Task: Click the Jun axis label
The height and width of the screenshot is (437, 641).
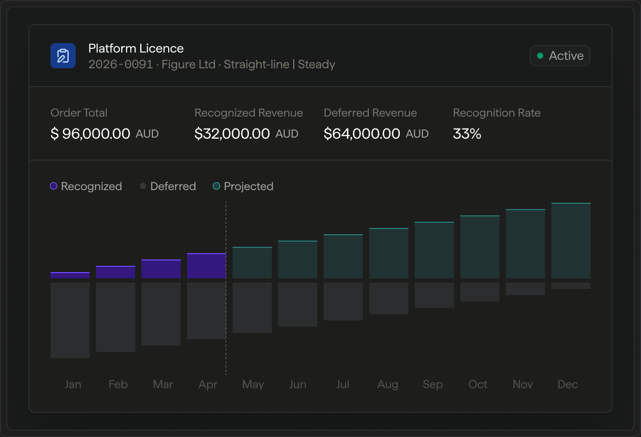Action: pyautogui.click(x=298, y=384)
